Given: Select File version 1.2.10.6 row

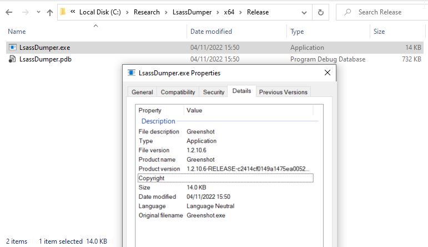Looking at the screenshot, I should pos(225,150).
